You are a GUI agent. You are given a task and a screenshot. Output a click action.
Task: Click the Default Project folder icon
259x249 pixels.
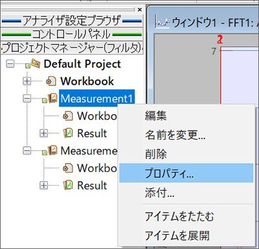click(x=36, y=63)
